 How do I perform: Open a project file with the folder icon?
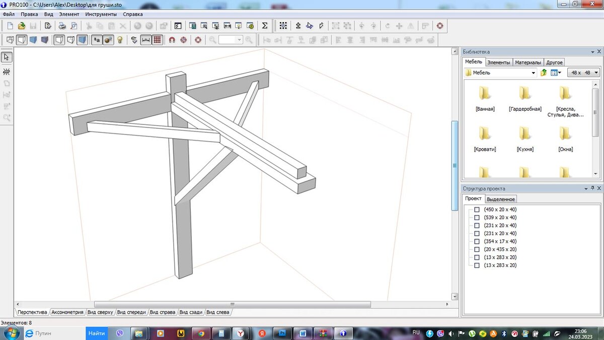pyautogui.click(x=21, y=26)
